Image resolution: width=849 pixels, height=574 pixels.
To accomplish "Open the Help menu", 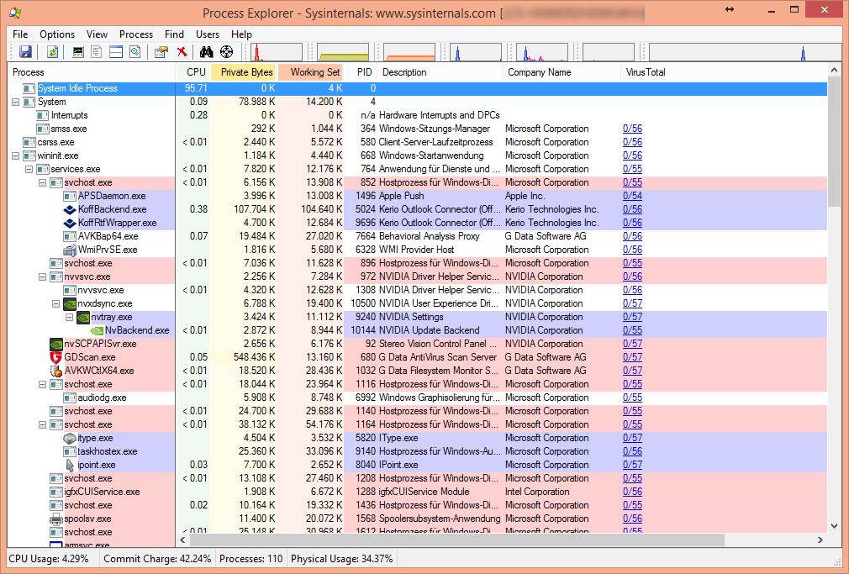I will tap(241, 34).
